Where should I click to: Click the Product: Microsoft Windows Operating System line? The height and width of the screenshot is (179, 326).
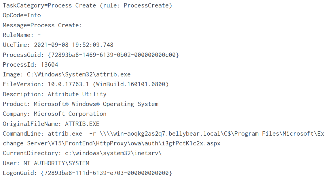coord(81,104)
